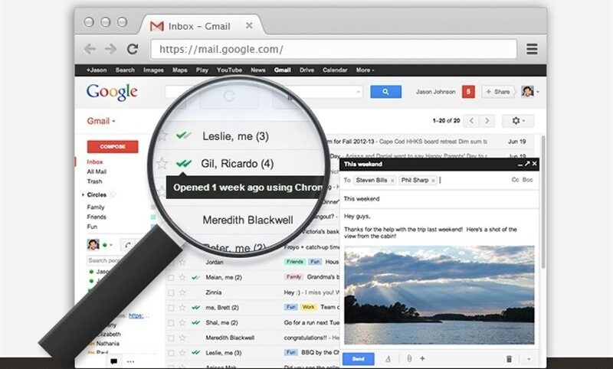
Task: Check the box beside Shal, me email
Action: tap(171, 323)
